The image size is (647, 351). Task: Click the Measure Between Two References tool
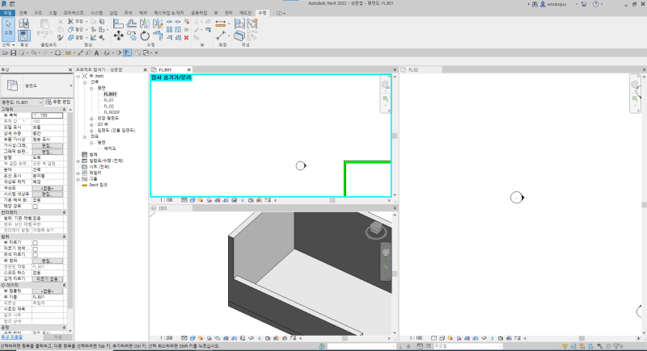[221, 23]
